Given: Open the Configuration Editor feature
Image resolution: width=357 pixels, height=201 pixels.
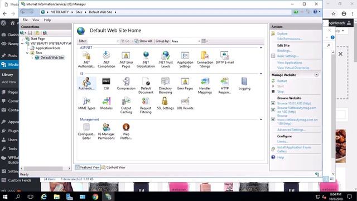Looking at the screenshot, I should (x=86, y=131).
